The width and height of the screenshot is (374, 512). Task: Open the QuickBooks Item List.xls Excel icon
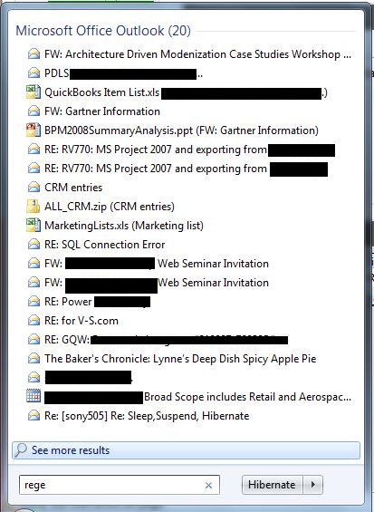click(x=34, y=92)
